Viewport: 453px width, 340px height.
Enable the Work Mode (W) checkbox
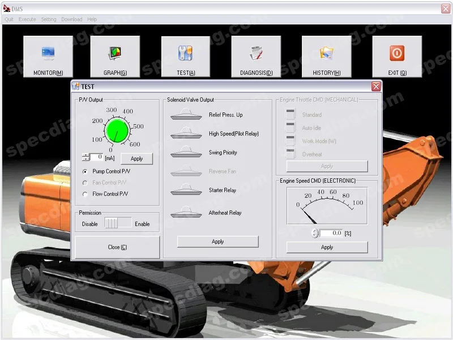pyautogui.click(x=290, y=139)
